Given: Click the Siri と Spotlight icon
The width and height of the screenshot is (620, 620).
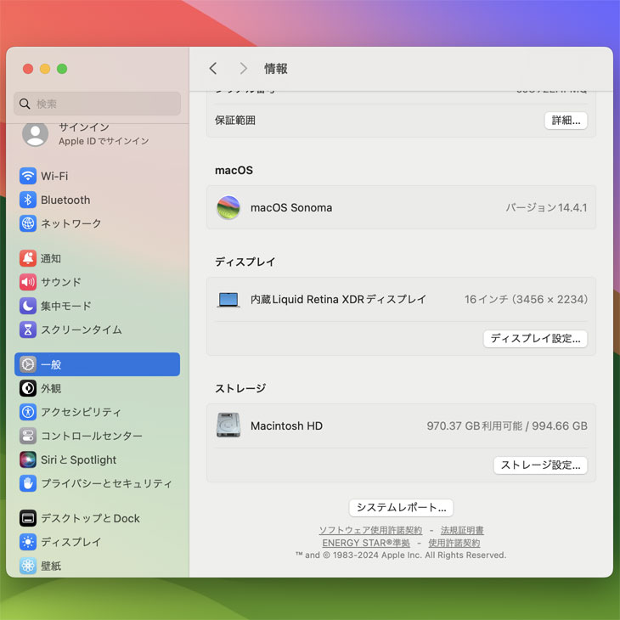Looking at the screenshot, I should click(28, 459).
